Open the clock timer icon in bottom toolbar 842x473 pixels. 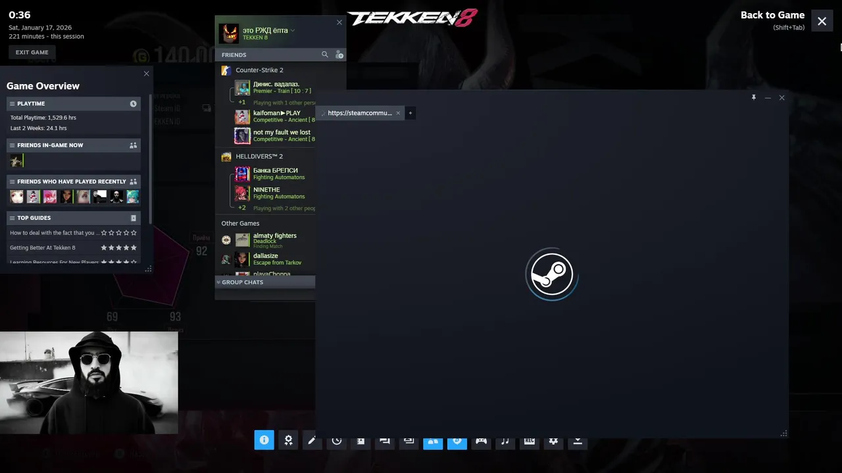[x=337, y=440]
